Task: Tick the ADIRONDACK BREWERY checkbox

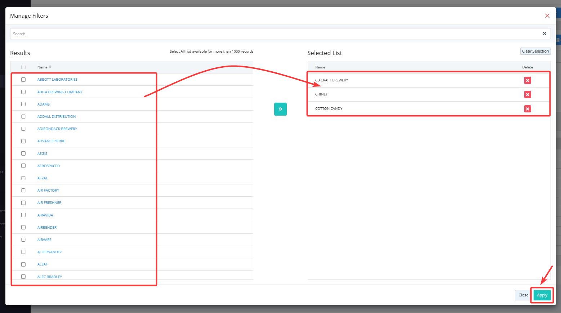Action: click(x=23, y=129)
